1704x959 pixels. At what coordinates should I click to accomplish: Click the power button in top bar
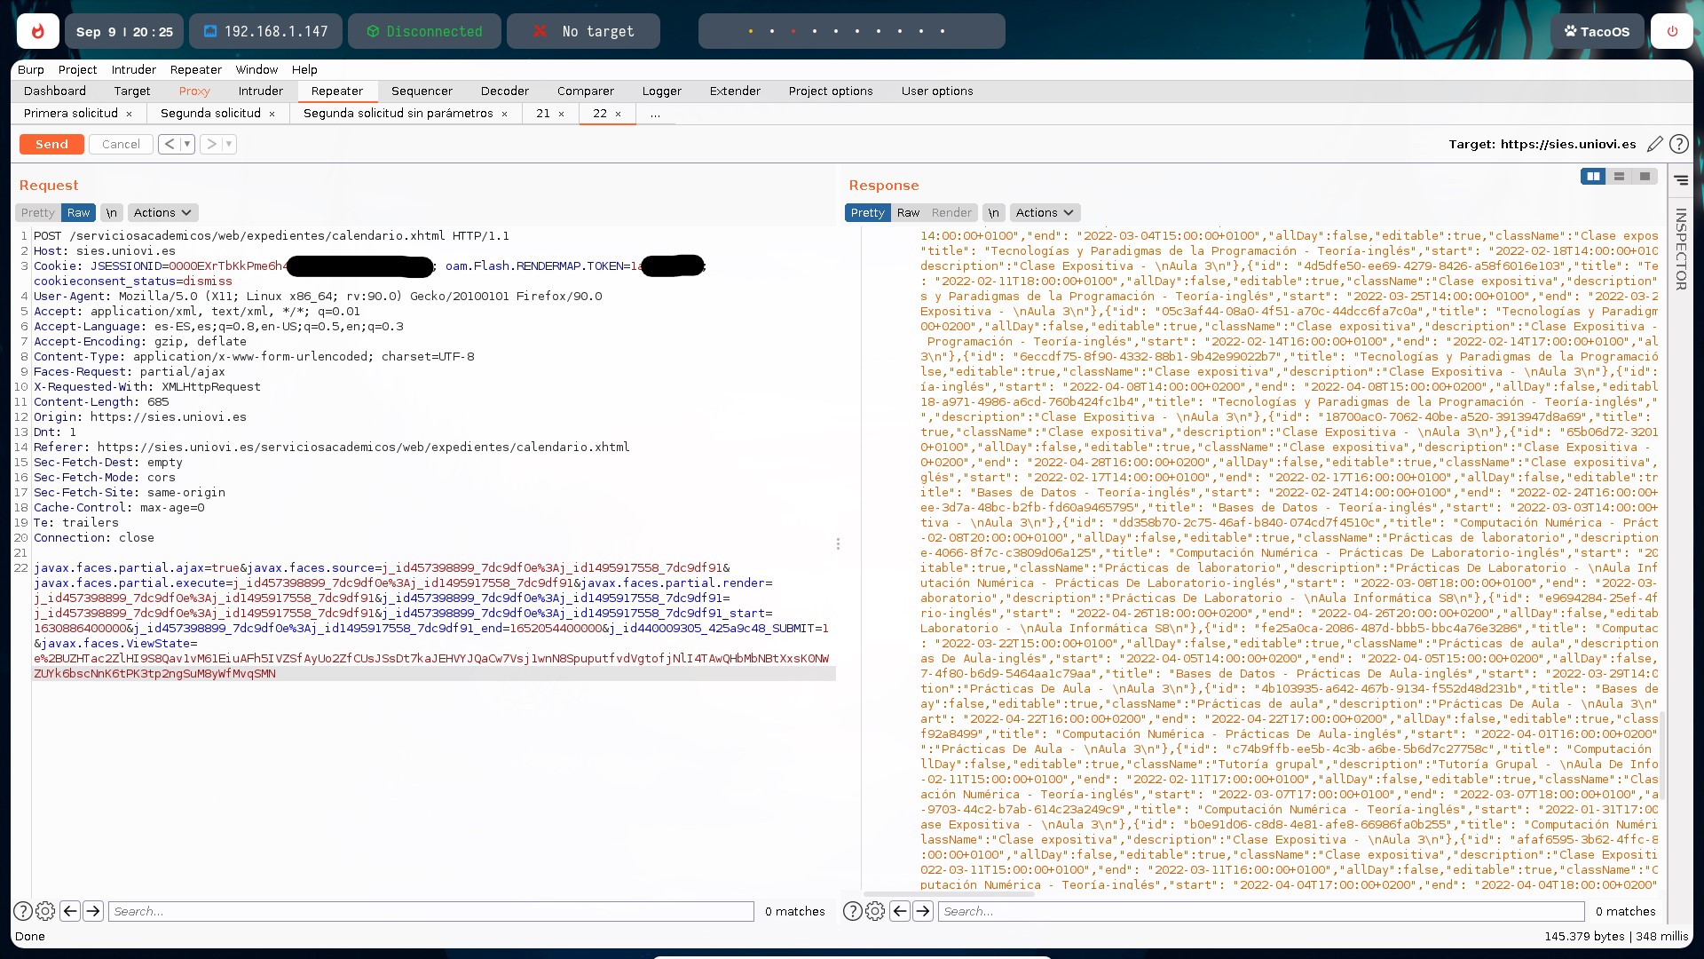(x=1672, y=31)
